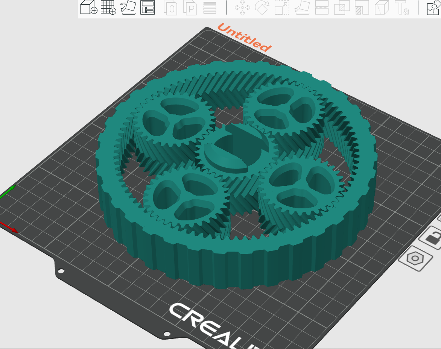The height and width of the screenshot is (349, 441).
Task: Activate the Cut tool
Action: pyautogui.click(x=322, y=8)
